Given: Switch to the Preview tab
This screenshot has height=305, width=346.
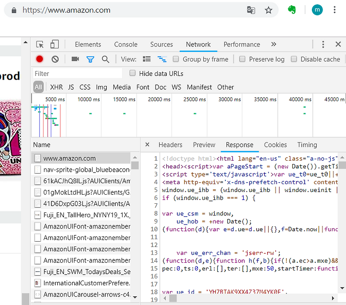Looking at the screenshot, I should click(204, 145).
